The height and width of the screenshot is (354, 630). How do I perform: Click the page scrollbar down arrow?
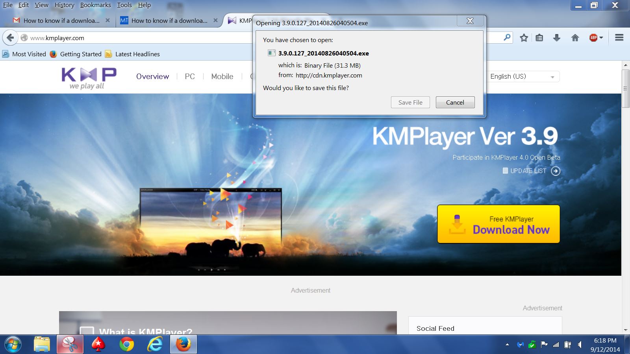pyautogui.click(x=625, y=330)
